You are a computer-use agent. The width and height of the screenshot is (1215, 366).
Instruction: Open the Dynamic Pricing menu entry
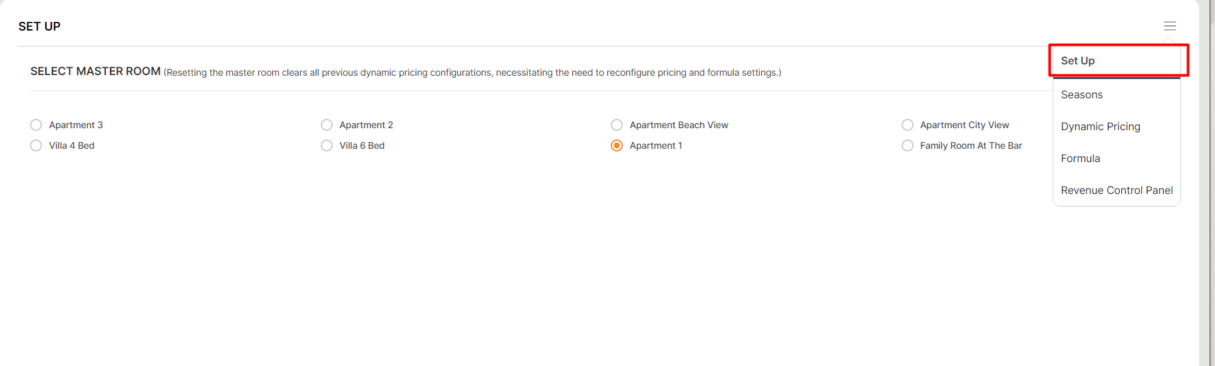[x=1101, y=126]
